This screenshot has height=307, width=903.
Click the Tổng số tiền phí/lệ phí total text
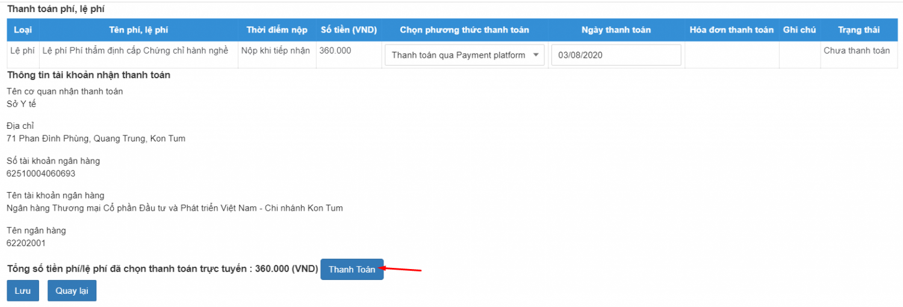pos(163,269)
